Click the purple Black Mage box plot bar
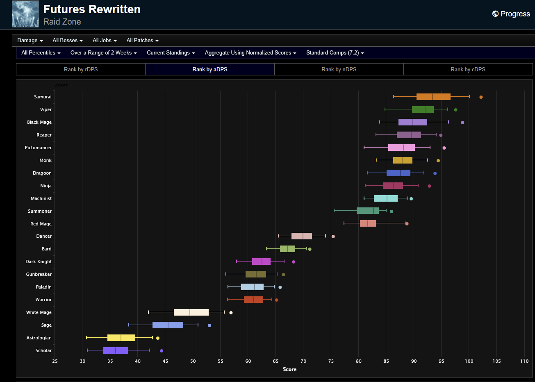Viewport: 535px width, 382px height. 413,122
